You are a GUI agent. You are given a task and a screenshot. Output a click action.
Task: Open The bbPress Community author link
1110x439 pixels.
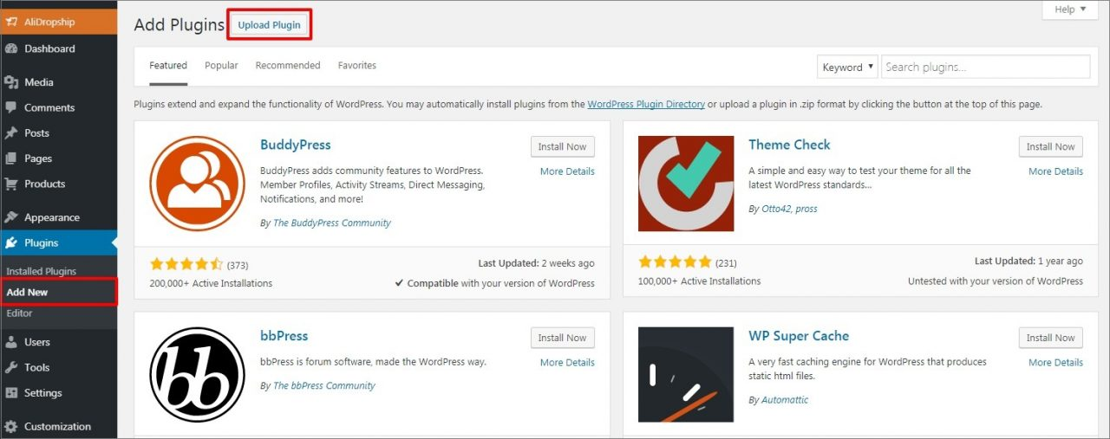click(324, 386)
